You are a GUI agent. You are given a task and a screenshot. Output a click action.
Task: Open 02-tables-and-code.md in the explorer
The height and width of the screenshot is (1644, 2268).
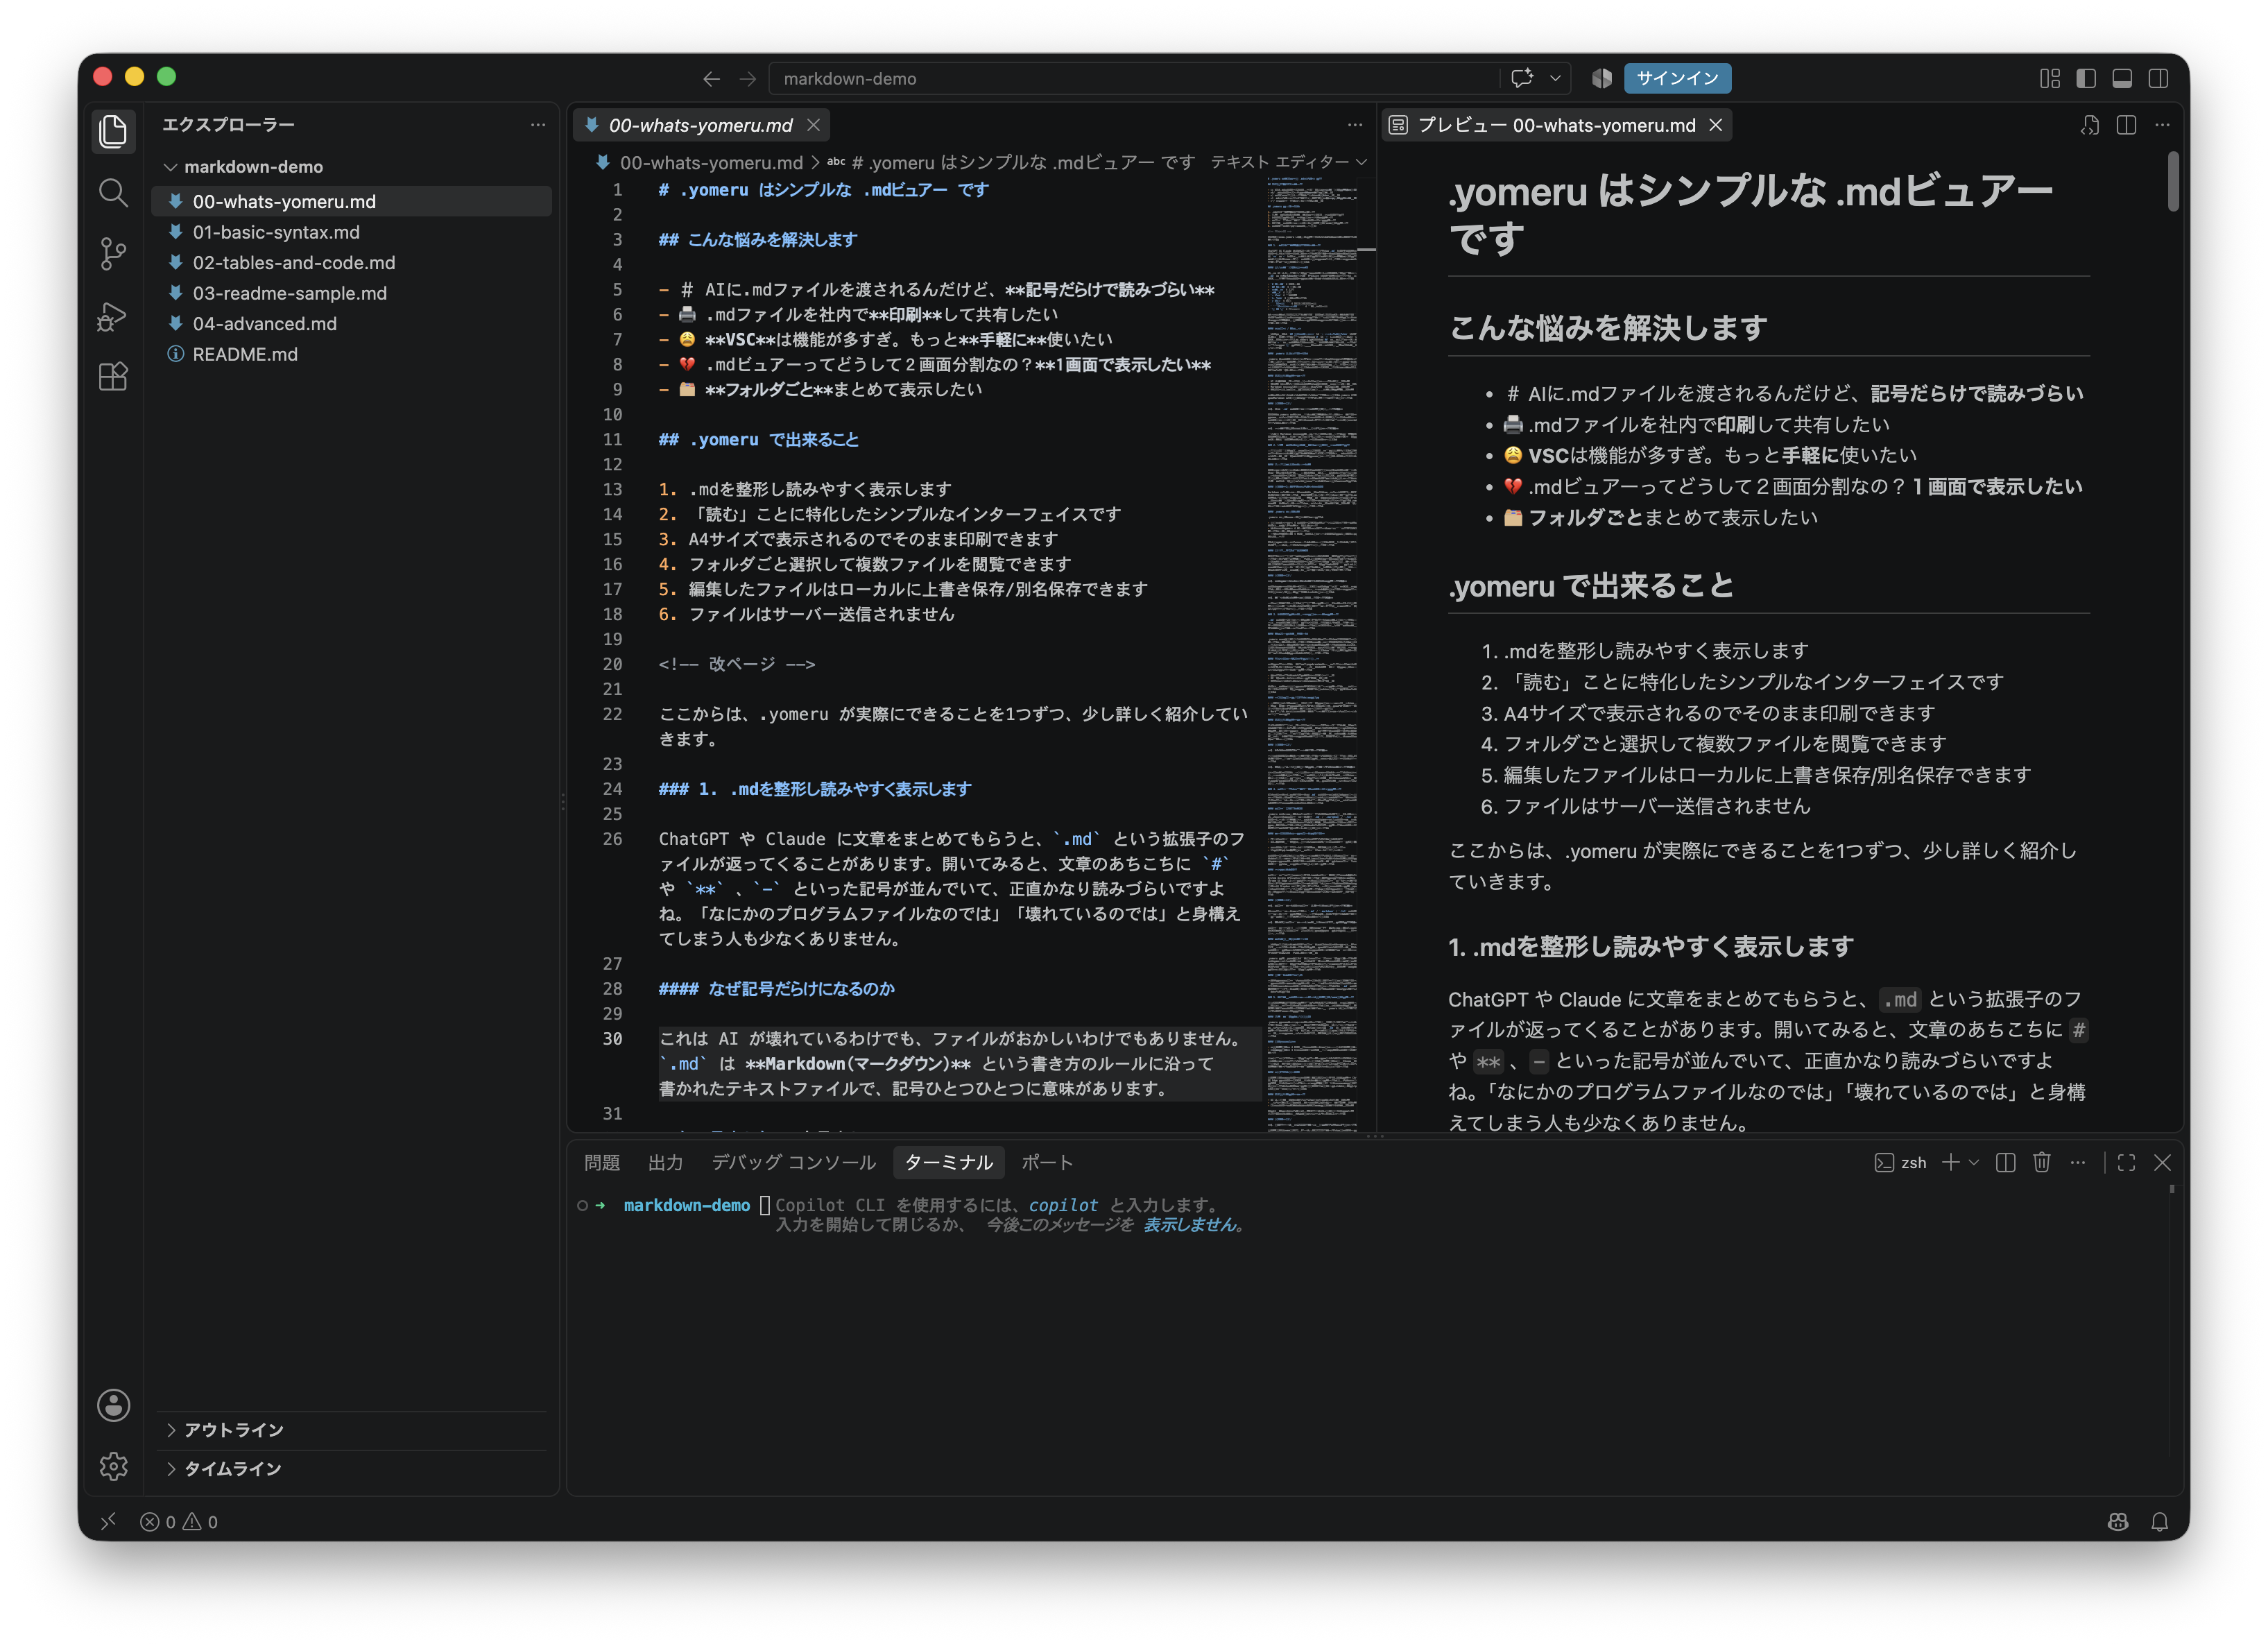coord(351,263)
